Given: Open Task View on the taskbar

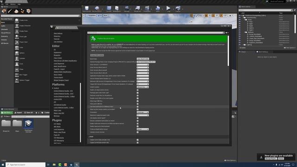Looking at the screenshot, I should [x=48, y=165].
